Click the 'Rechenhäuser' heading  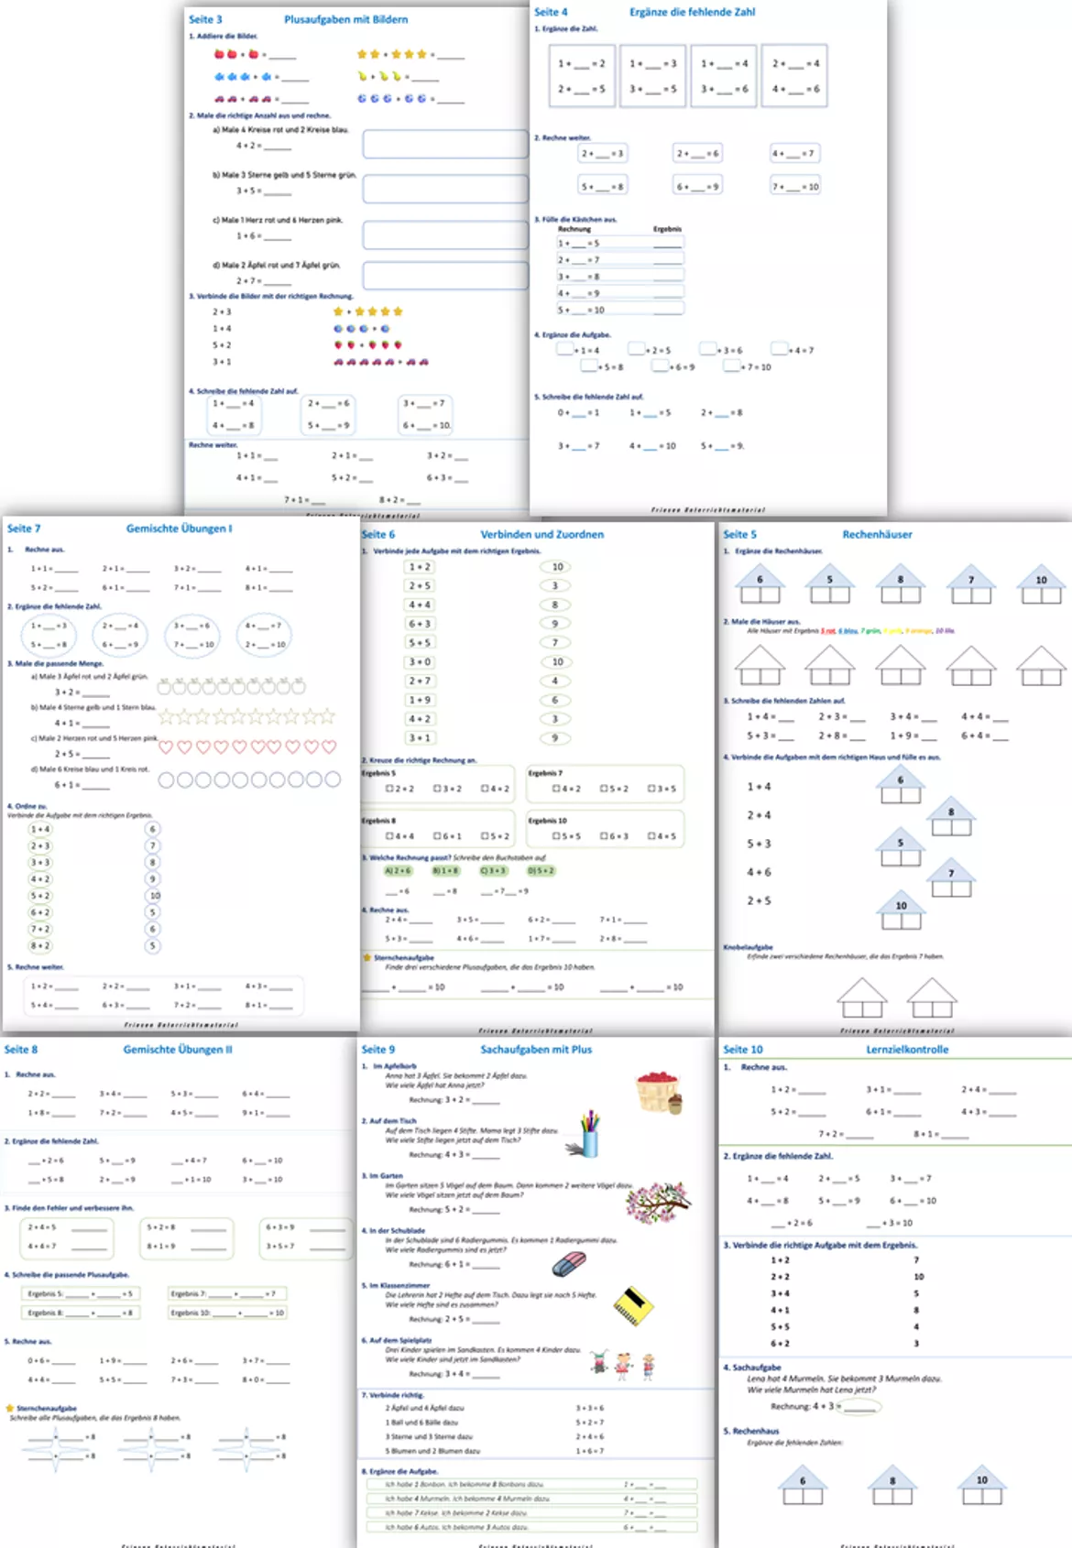(x=877, y=534)
